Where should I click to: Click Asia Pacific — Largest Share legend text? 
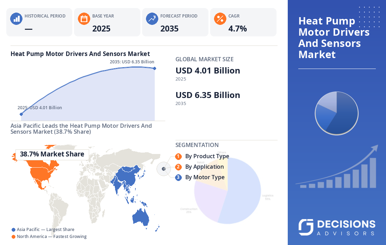click(x=46, y=230)
